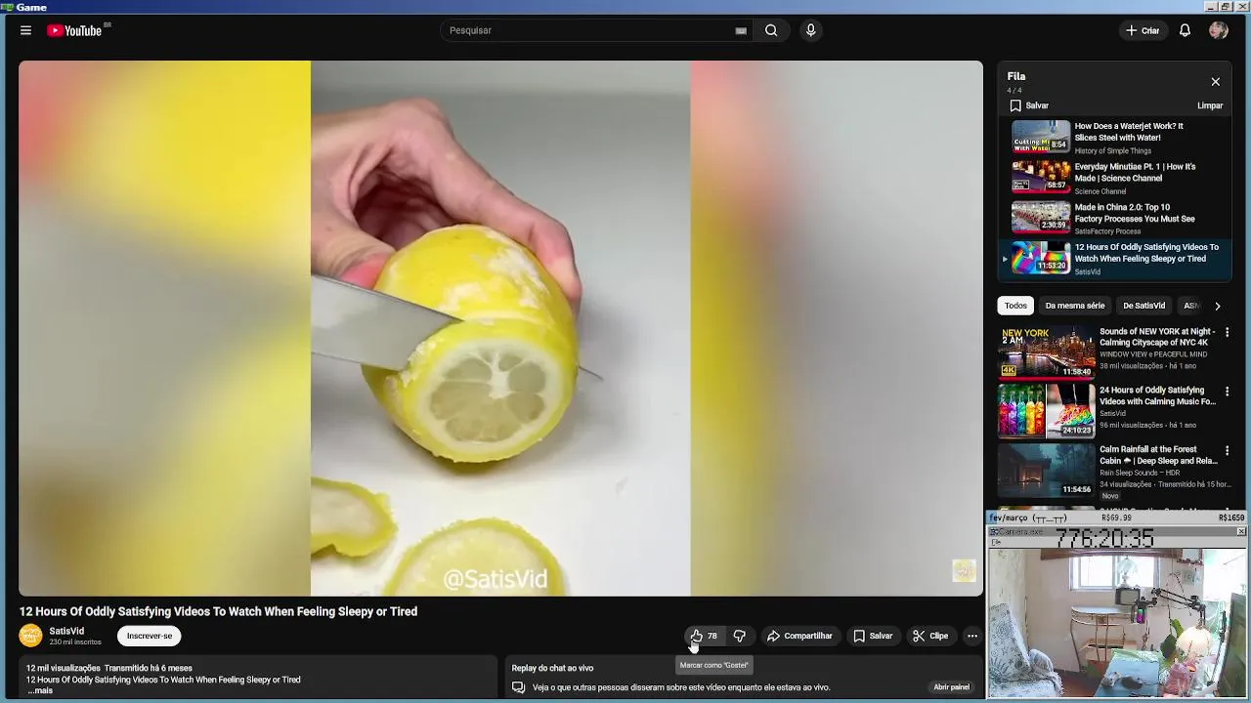The width and height of the screenshot is (1251, 703).
Task: Click the Replay do chat ao vivo heading
Action: coord(552,668)
